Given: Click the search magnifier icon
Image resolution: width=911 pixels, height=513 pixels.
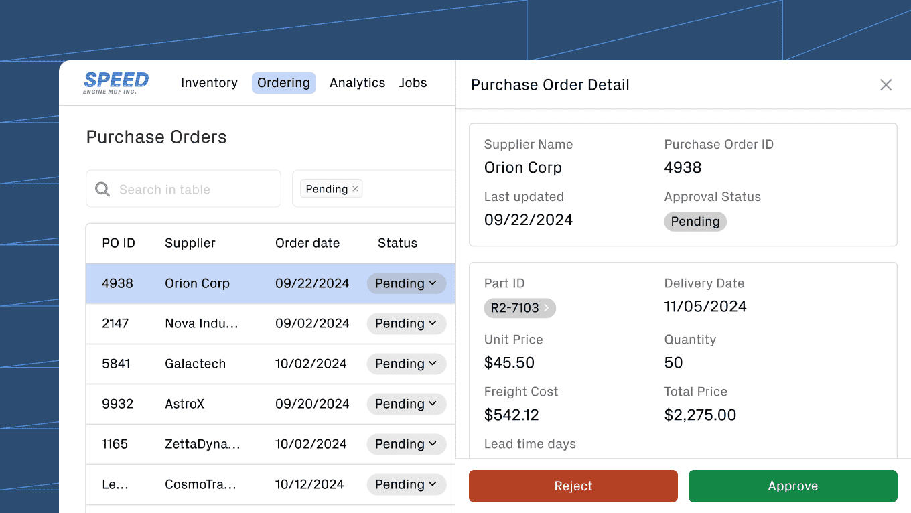Looking at the screenshot, I should [102, 189].
